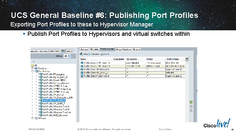Open the Events tab
This screenshot has width=236, height=132.
(136, 50)
